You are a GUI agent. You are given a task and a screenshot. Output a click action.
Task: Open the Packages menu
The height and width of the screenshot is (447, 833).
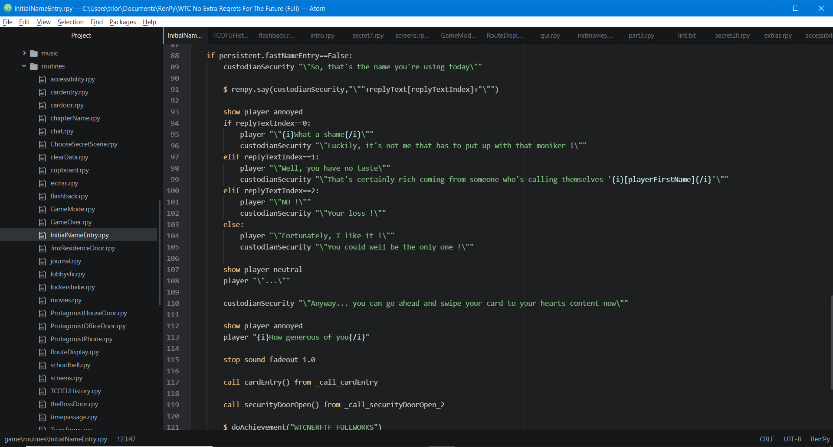[x=122, y=22]
